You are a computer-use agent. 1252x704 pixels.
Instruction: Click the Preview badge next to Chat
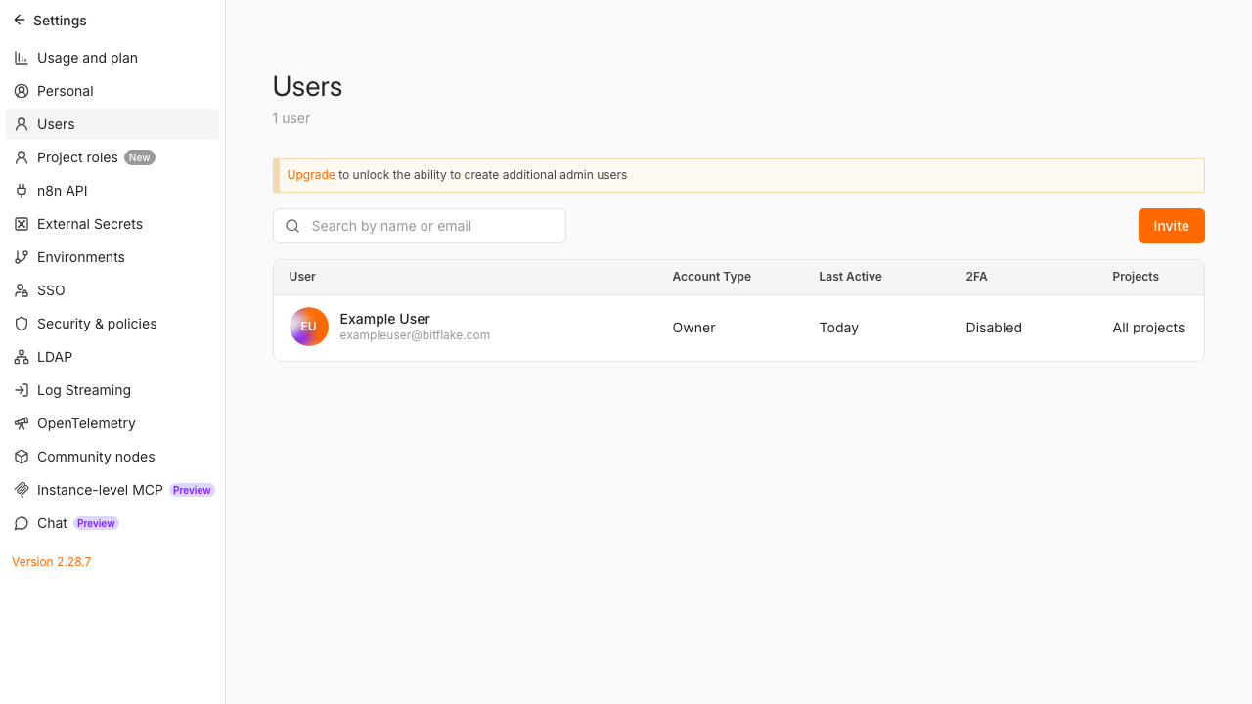click(x=96, y=523)
